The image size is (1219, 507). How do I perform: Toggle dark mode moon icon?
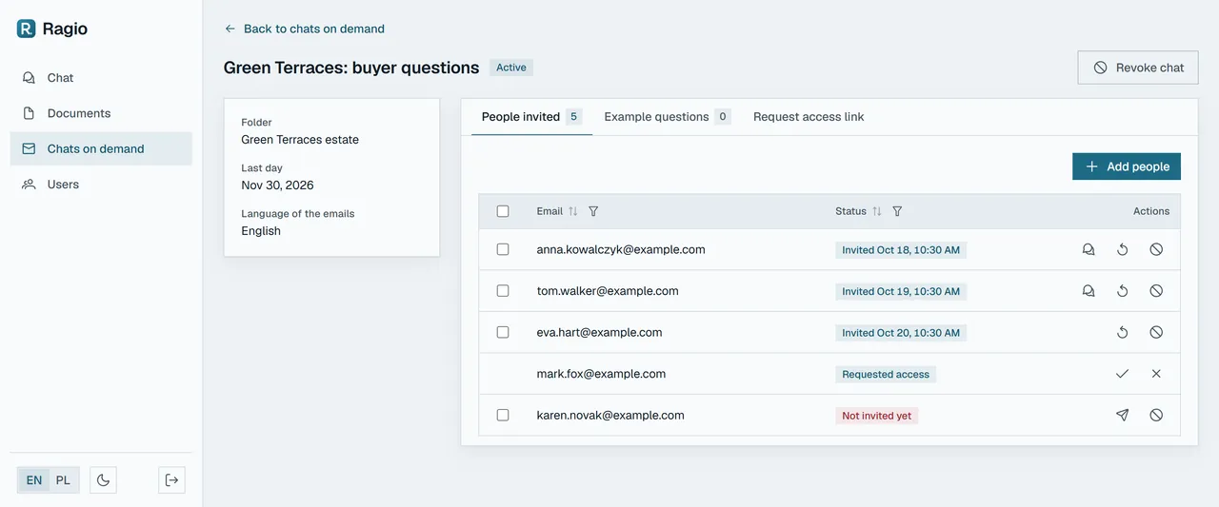point(103,480)
